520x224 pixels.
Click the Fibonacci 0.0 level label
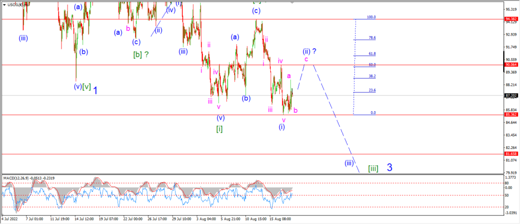[x=373, y=113]
